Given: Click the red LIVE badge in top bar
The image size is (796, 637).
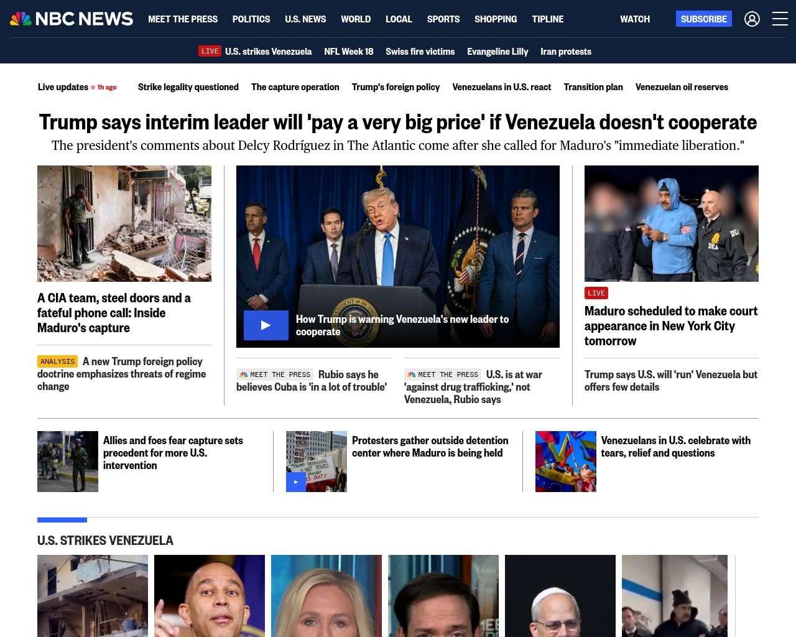Looking at the screenshot, I should [210, 51].
